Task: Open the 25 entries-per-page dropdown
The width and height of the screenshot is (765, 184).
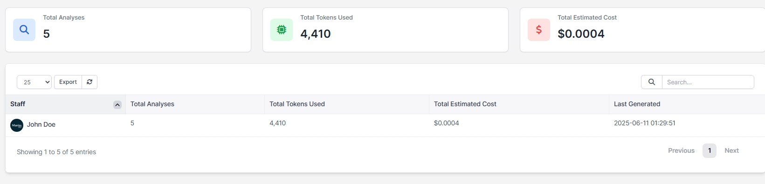Action: point(34,82)
